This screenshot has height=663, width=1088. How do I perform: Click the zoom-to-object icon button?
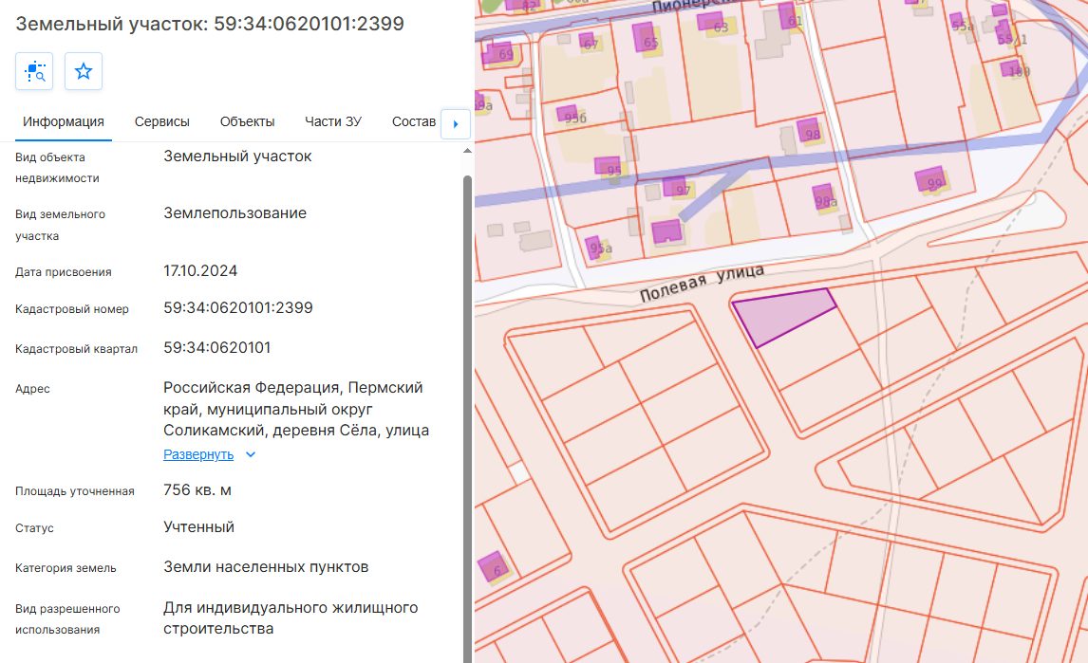34,71
